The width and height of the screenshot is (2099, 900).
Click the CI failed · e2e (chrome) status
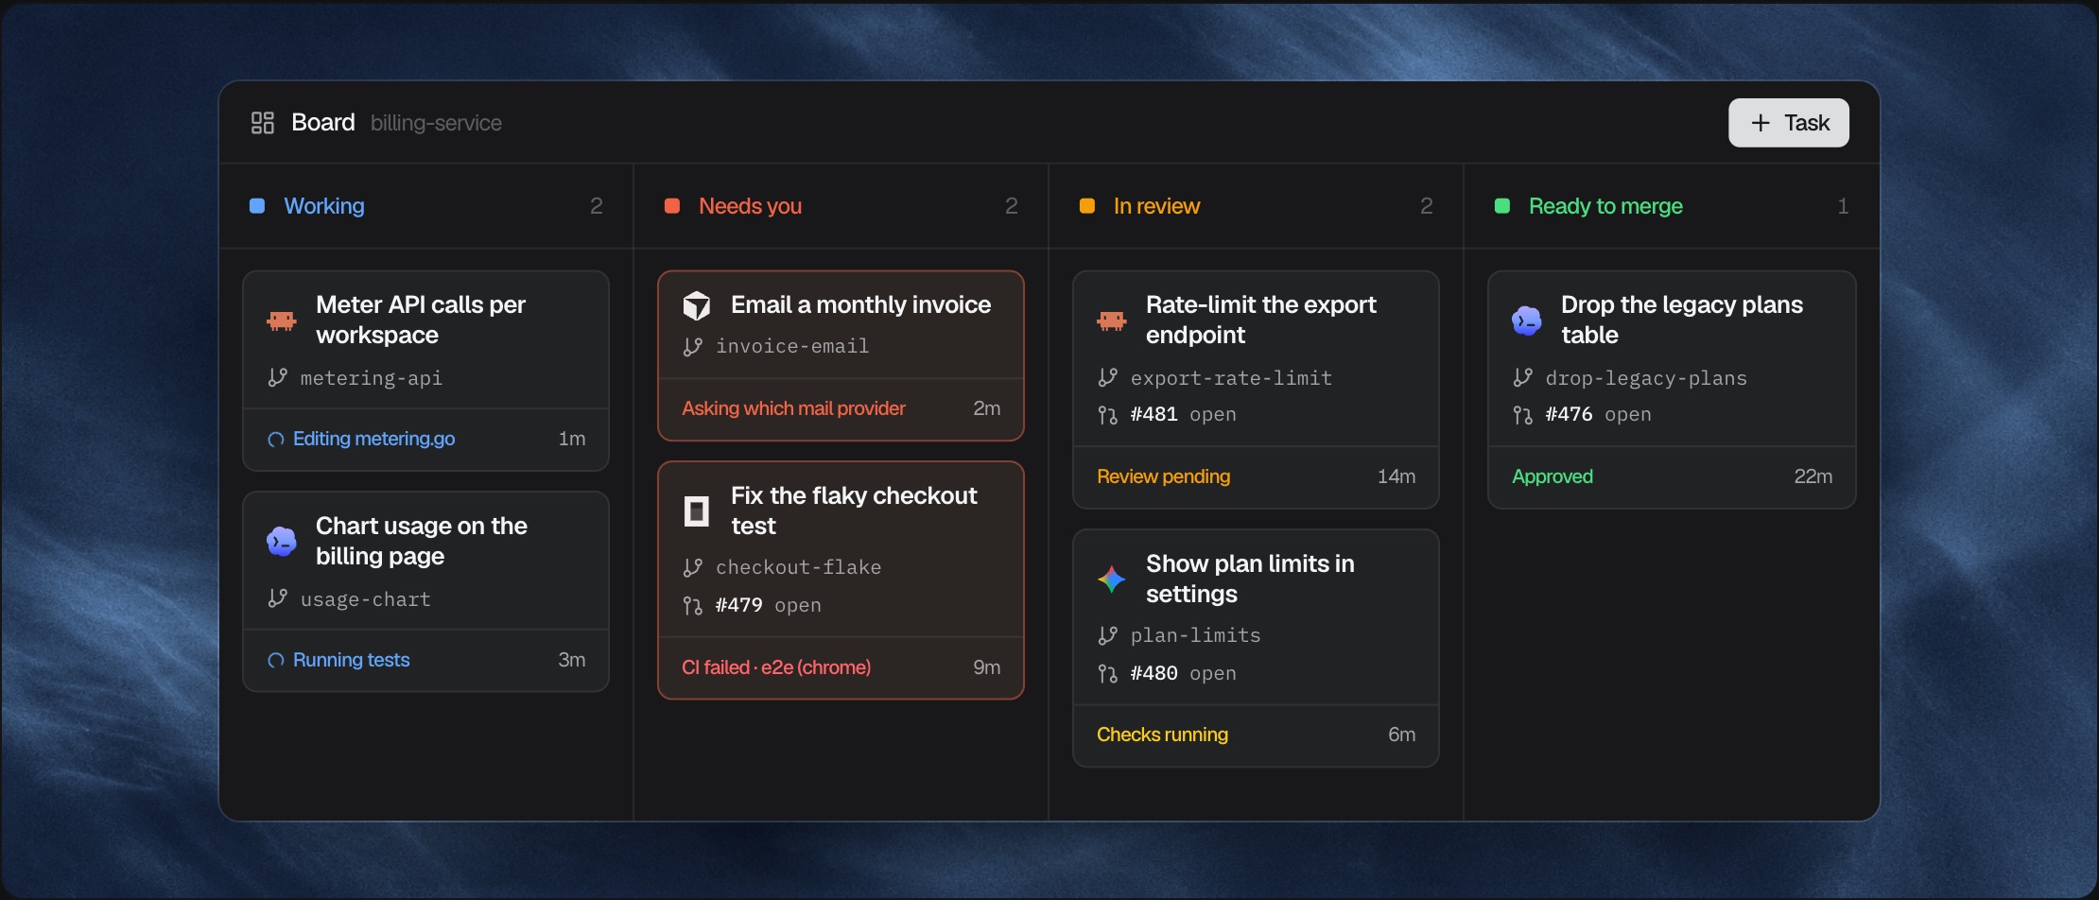click(776, 667)
